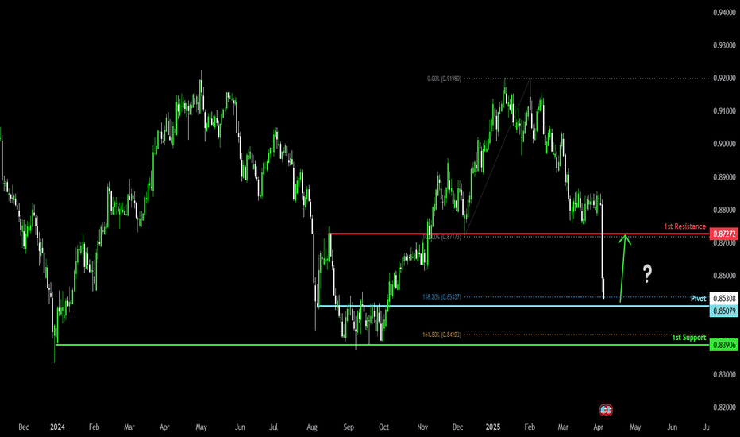The height and width of the screenshot is (437, 740).
Task: Click the '2025' year label on time axis
Action: [493, 427]
